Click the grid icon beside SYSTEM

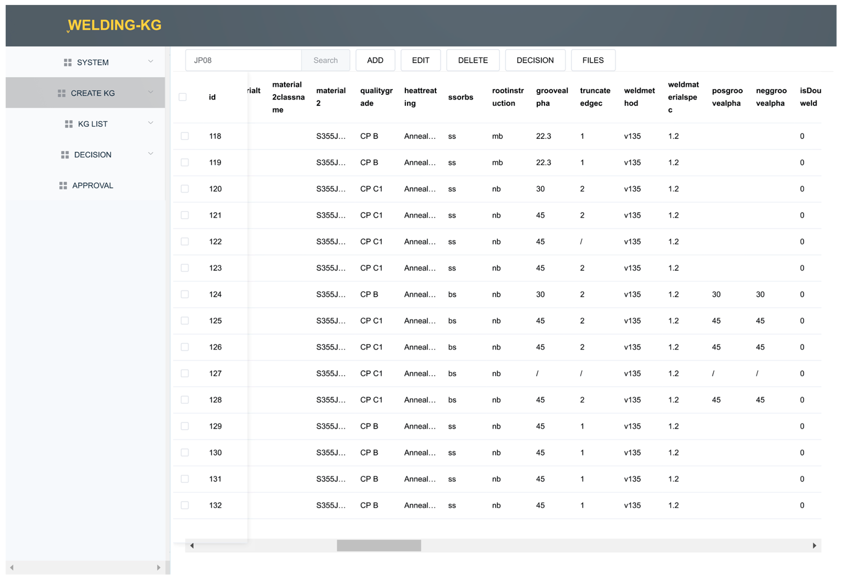click(x=67, y=62)
